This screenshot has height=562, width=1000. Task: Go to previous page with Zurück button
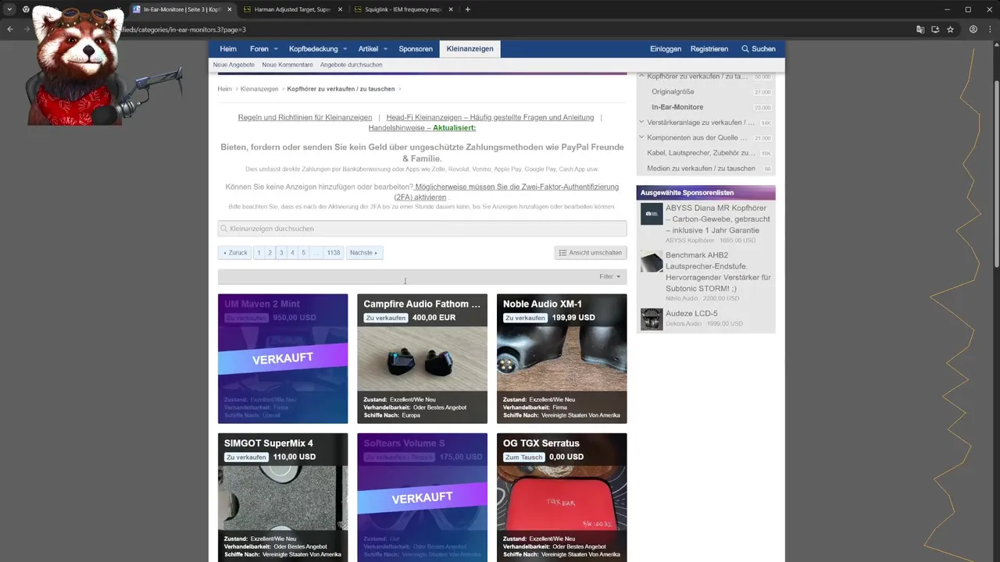pyautogui.click(x=234, y=253)
